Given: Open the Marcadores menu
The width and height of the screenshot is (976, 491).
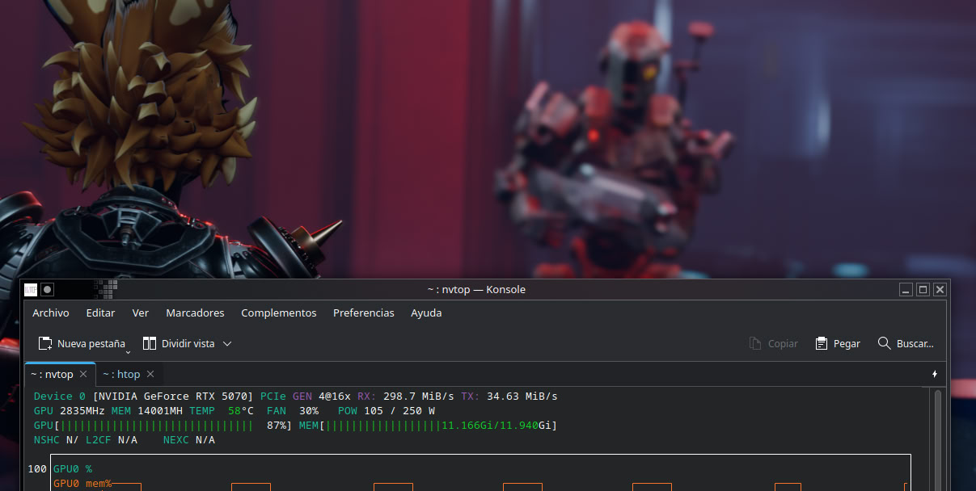Looking at the screenshot, I should click(195, 313).
